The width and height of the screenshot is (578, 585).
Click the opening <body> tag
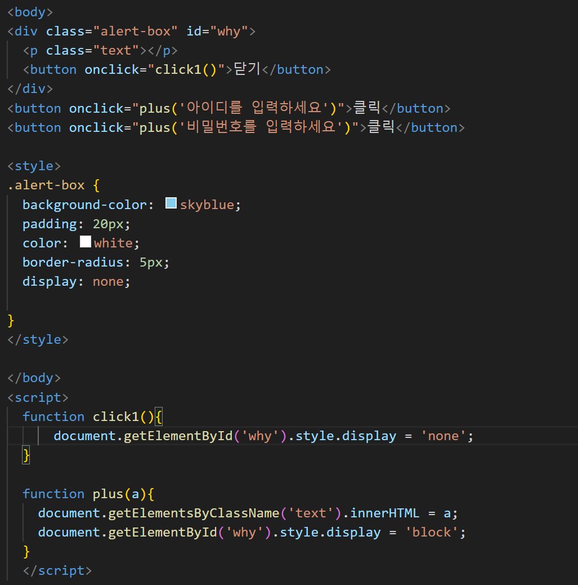pos(30,12)
